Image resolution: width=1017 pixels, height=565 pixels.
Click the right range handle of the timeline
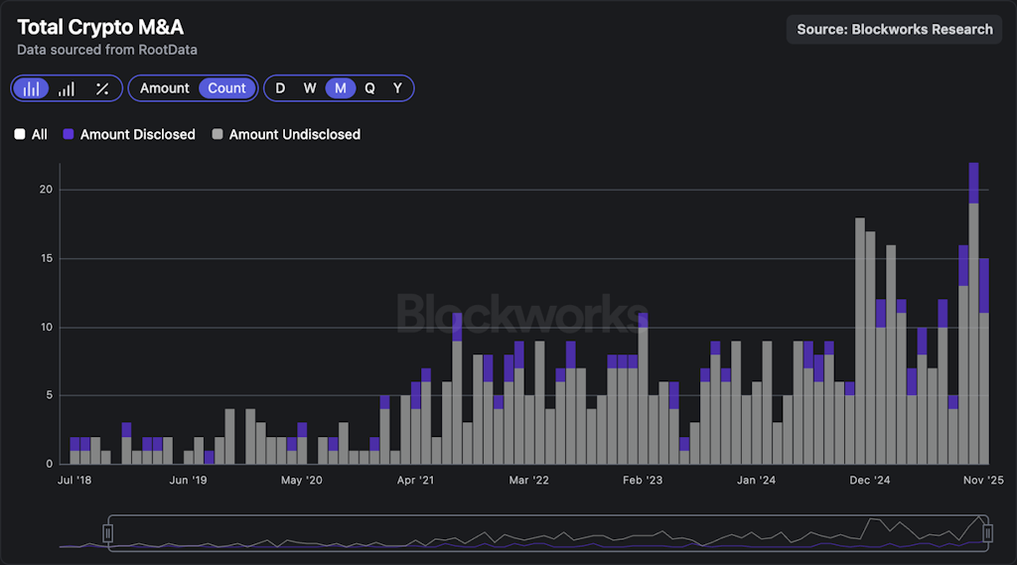coord(988,534)
